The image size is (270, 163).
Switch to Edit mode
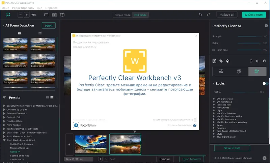140,15
